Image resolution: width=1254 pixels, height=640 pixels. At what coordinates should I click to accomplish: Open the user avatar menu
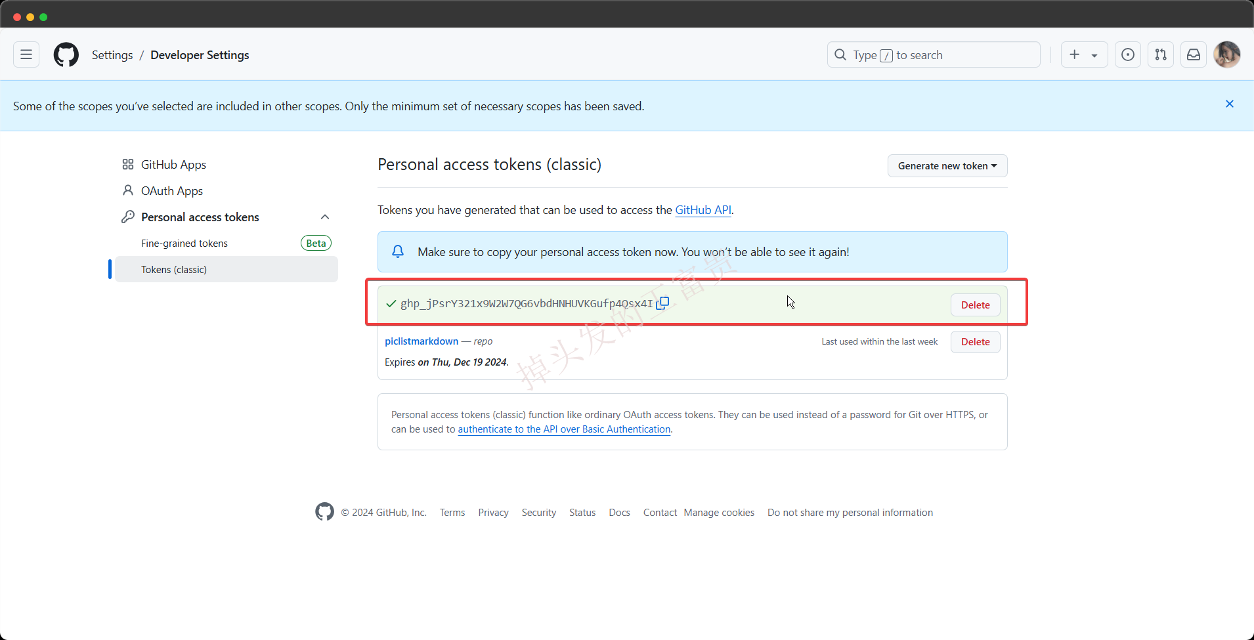[x=1227, y=54]
